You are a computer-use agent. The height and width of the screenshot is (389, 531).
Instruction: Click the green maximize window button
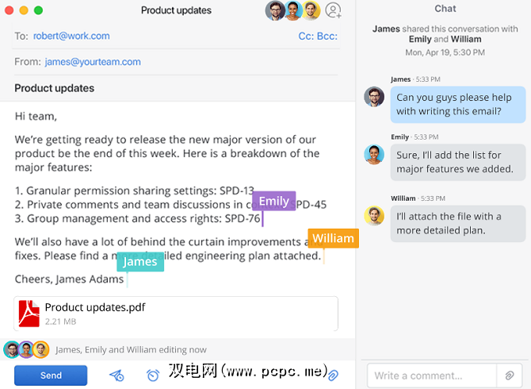(38, 10)
